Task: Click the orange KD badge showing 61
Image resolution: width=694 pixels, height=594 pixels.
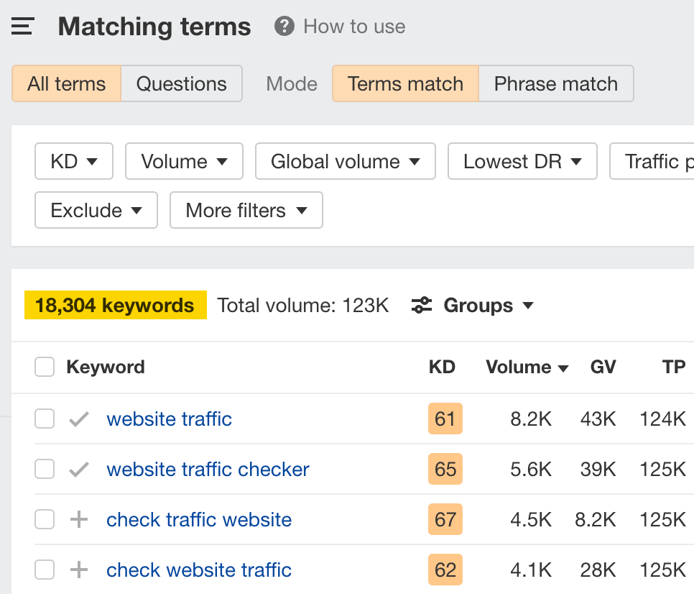Action: (445, 419)
